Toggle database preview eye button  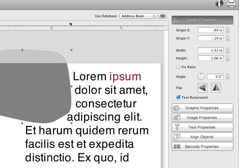(163, 16)
